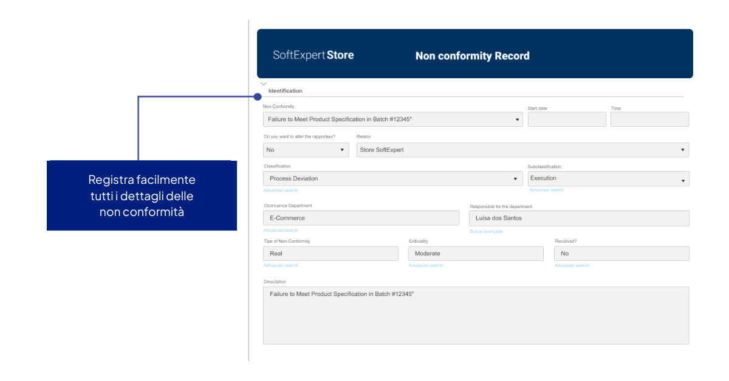
Task: Click the Time input field
Action: coord(649,120)
